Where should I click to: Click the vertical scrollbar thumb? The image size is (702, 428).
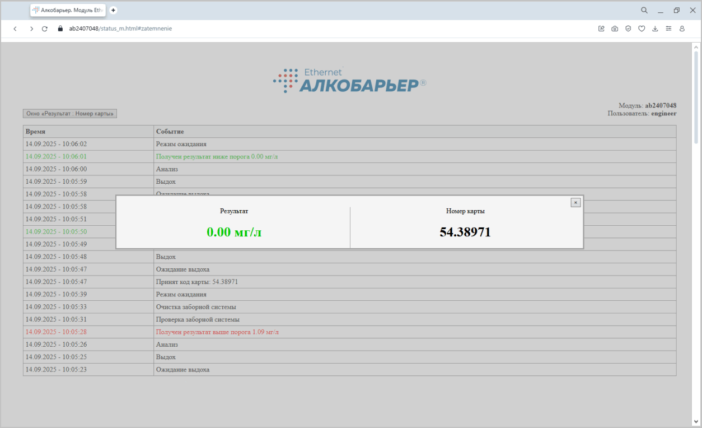(696, 97)
